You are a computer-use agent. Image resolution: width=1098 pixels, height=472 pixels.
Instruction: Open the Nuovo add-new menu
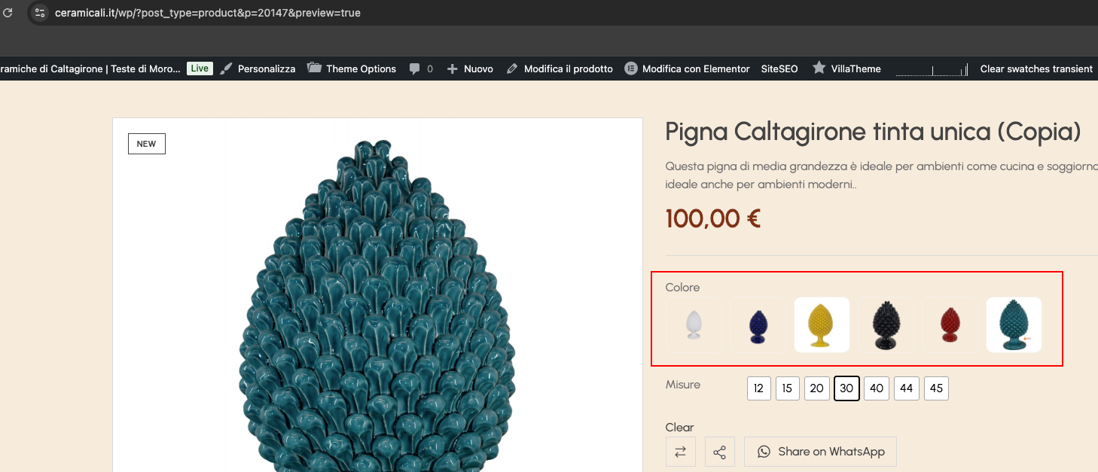[470, 69]
